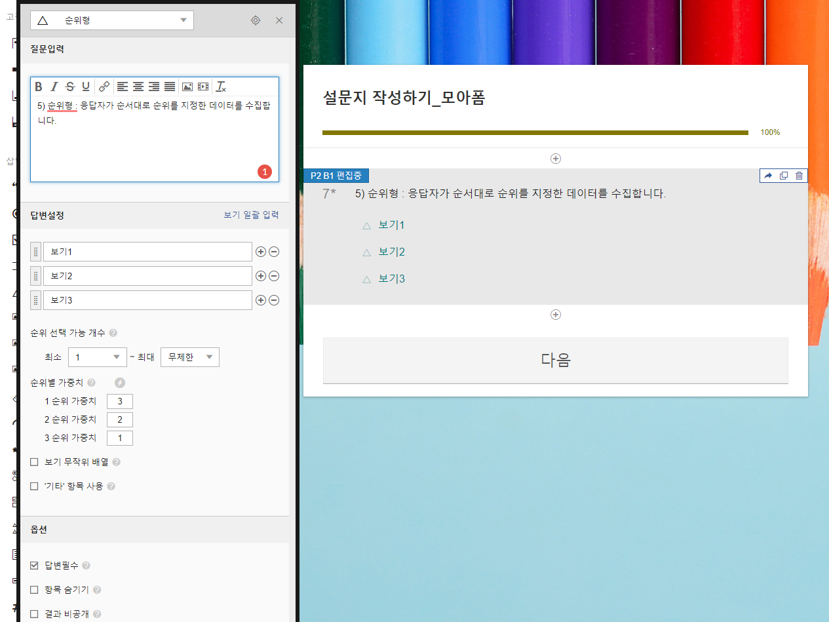829x622 pixels.
Task: Remove the 보기1 option
Action: pyautogui.click(x=274, y=252)
